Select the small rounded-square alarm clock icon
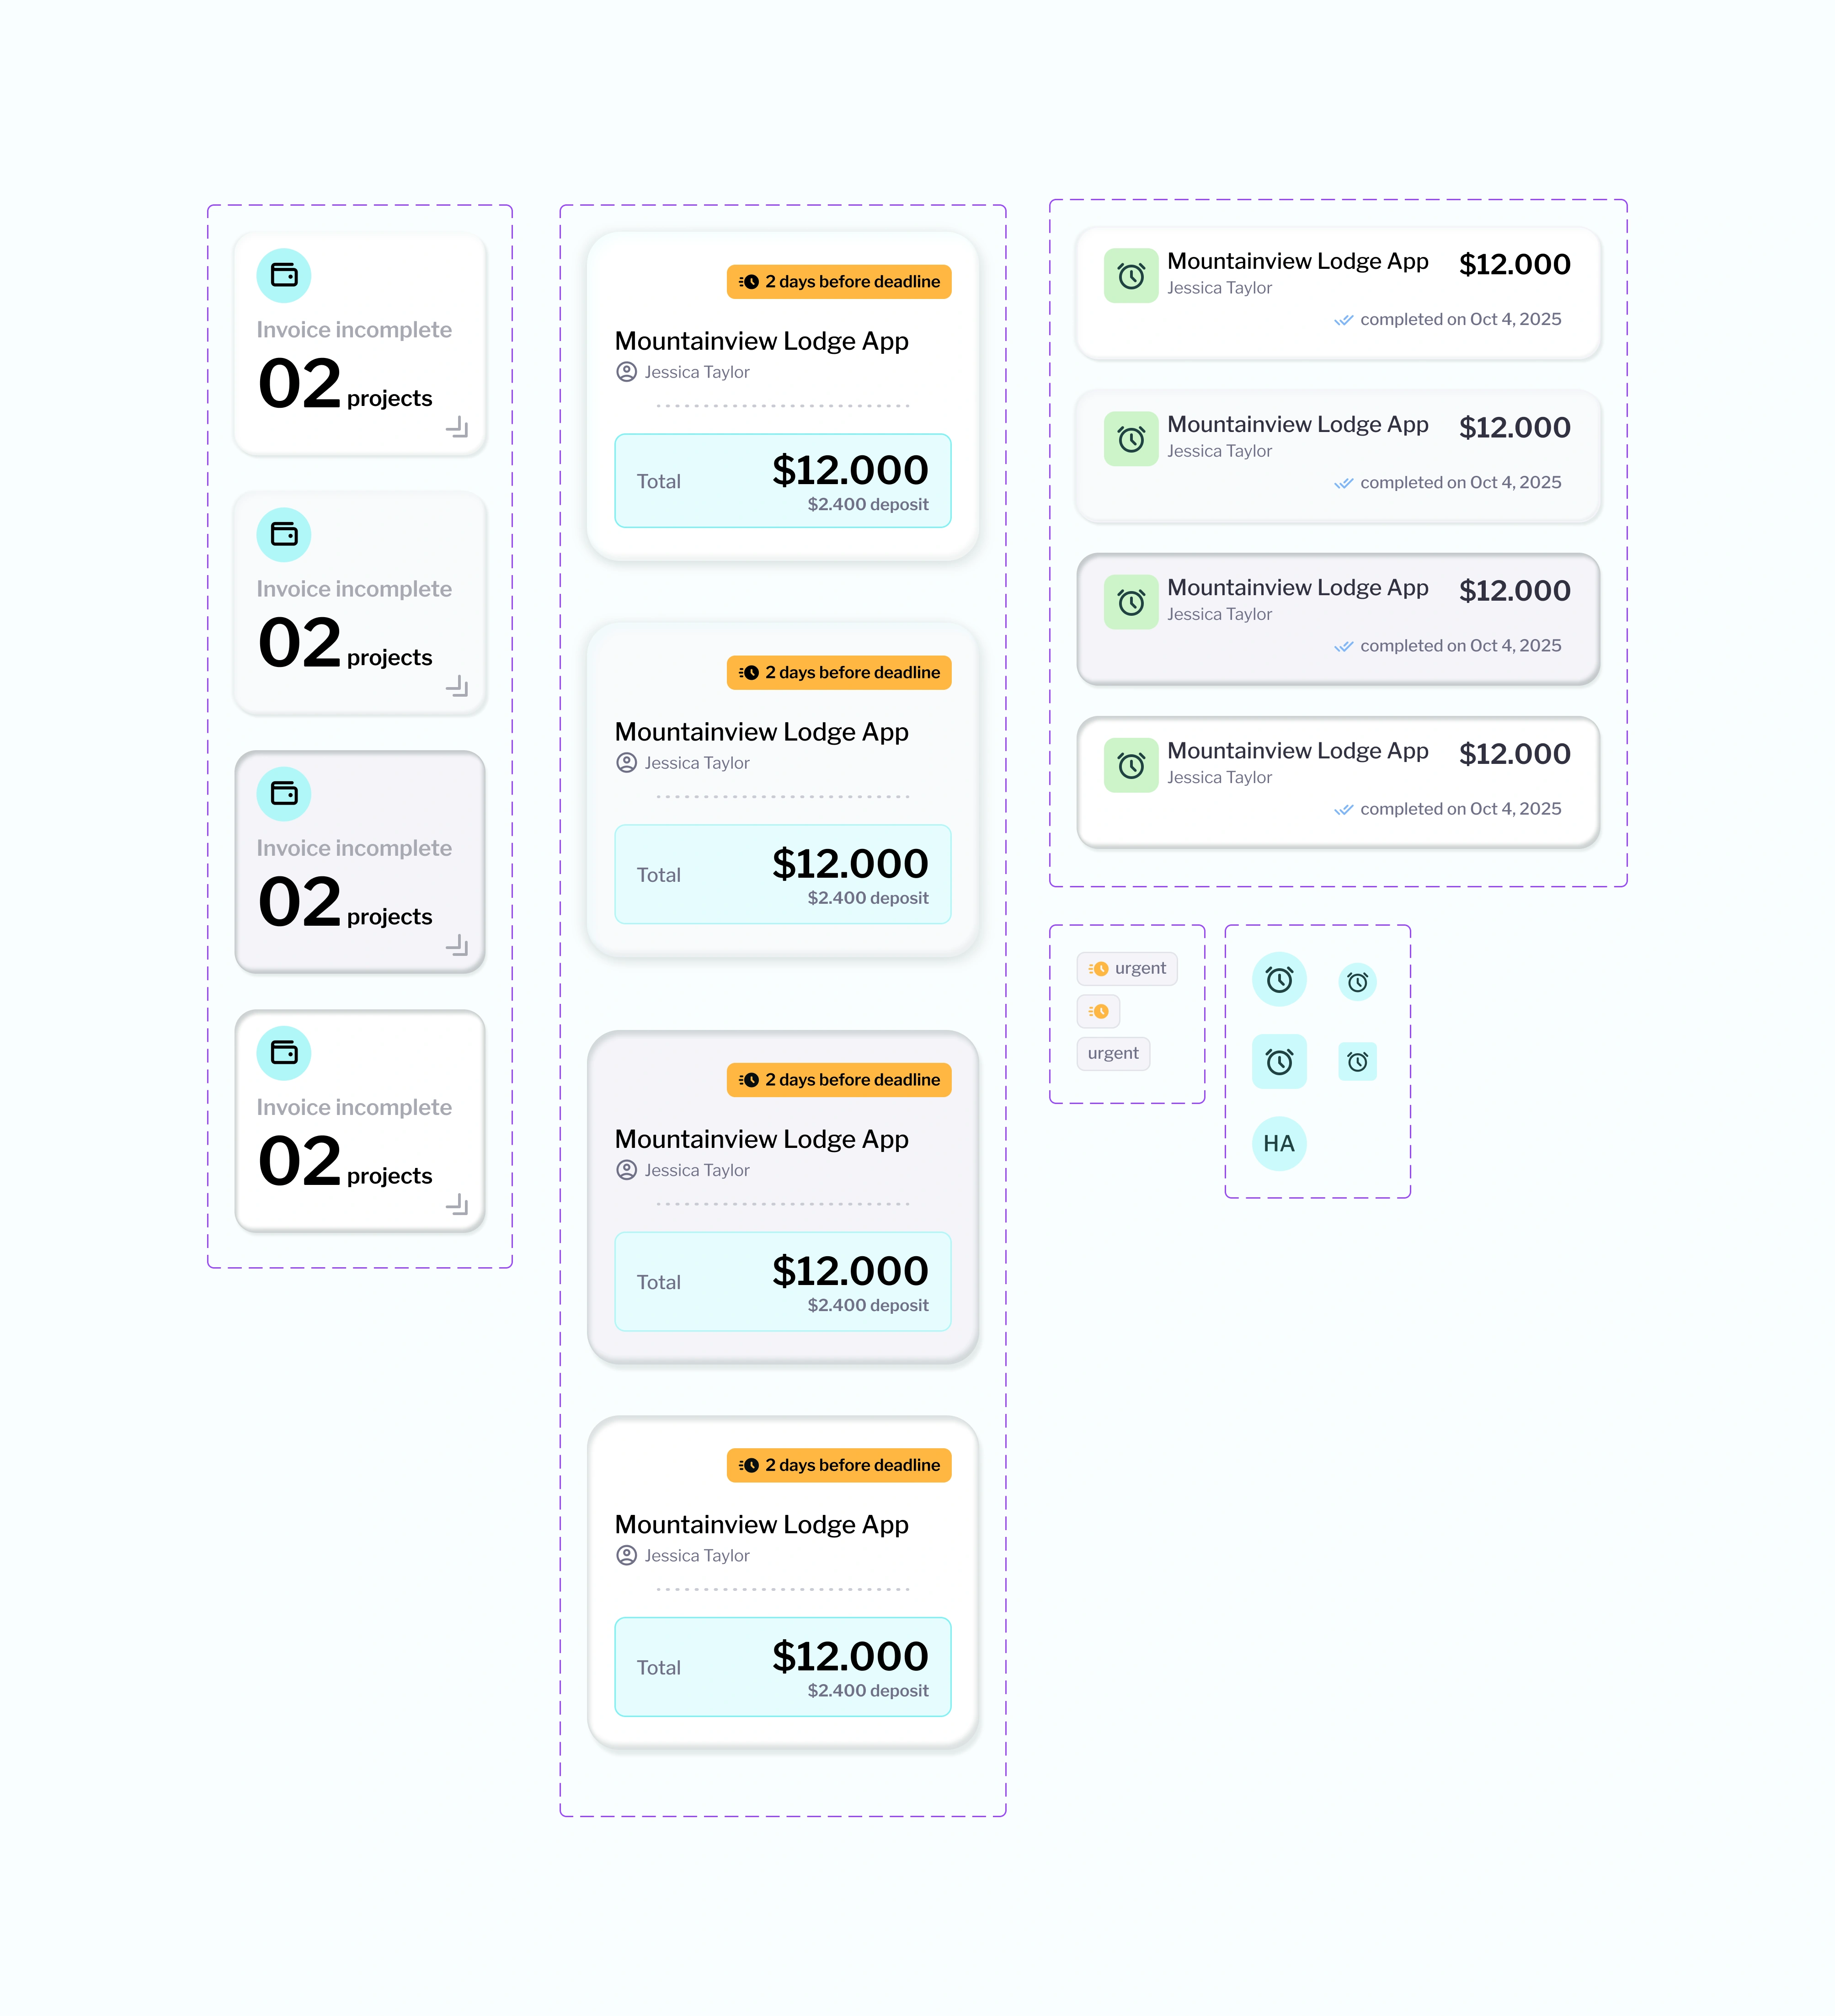Viewport: 1835px width, 2016px height. (x=1357, y=1061)
